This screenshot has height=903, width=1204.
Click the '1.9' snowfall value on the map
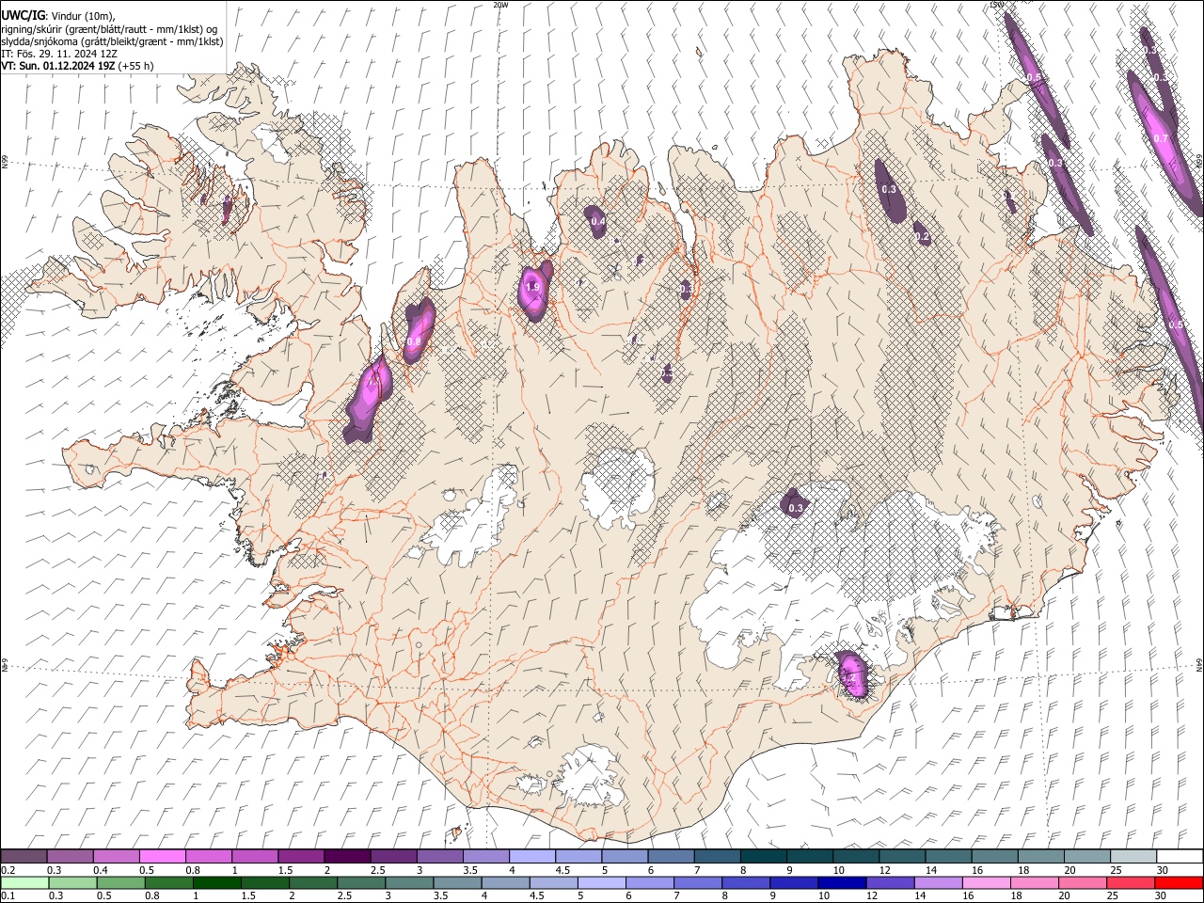(x=532, y=287)
